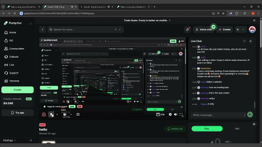Open trade panel settings gear

click(254, 124)
